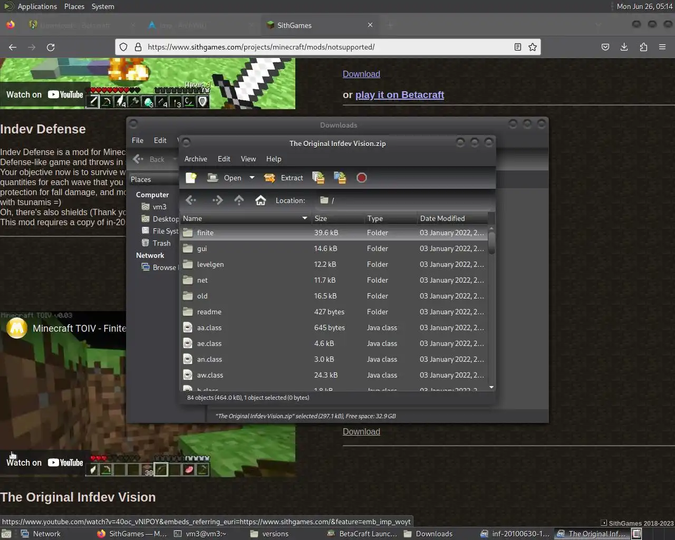Screen dimensions: 675x540
Task: Open Firefox hamburger menu
Action: click(x=662, y=47)
